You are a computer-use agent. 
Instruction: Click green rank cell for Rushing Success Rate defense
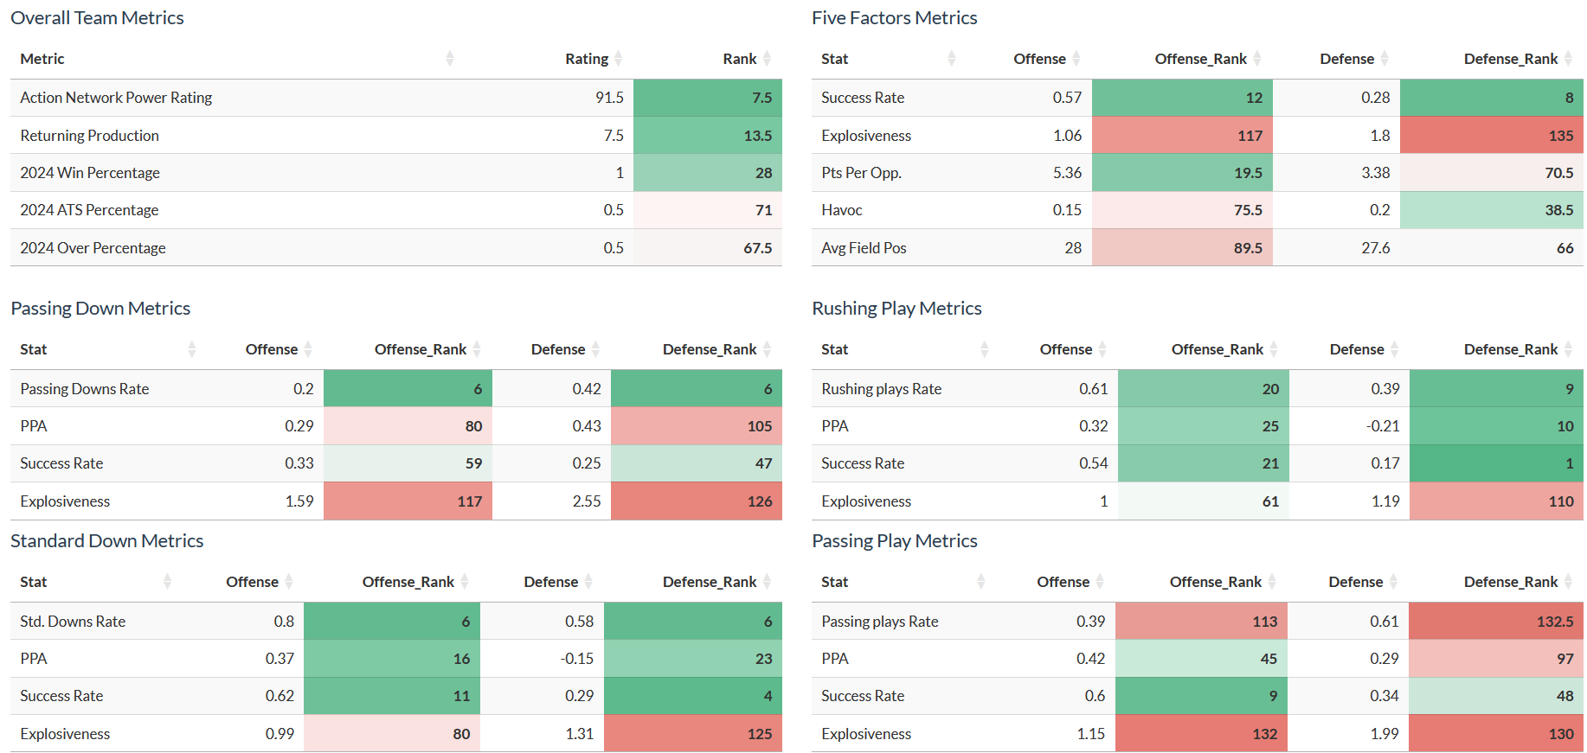(x=1495, y=463)
